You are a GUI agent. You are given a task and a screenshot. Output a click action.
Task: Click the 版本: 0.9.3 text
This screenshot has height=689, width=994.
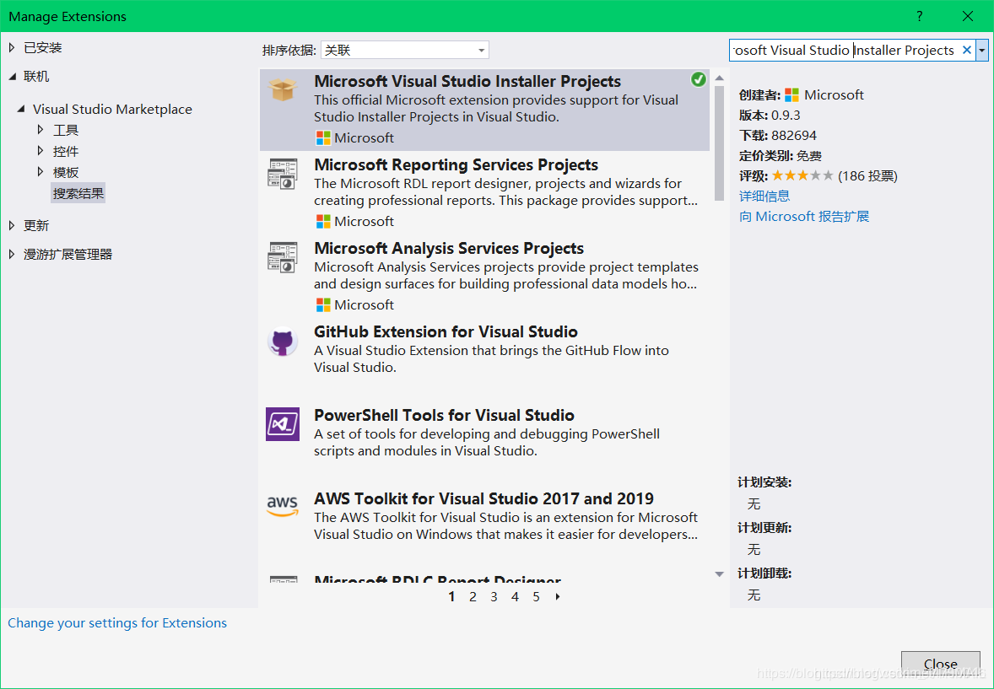pos(770,116)
